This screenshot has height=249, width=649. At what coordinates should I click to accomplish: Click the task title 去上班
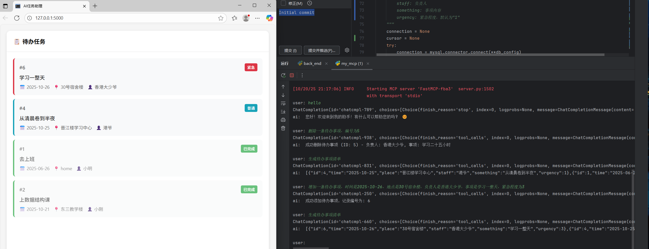[x=27, y=159]
